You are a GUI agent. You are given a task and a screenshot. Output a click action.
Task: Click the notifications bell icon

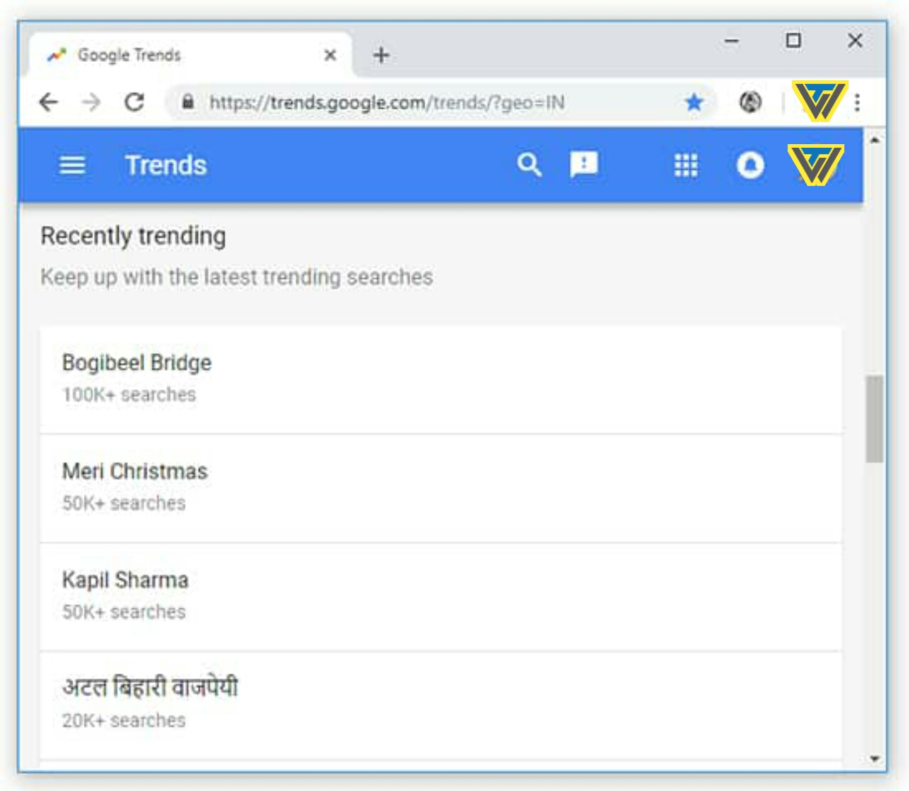point(750,165)
